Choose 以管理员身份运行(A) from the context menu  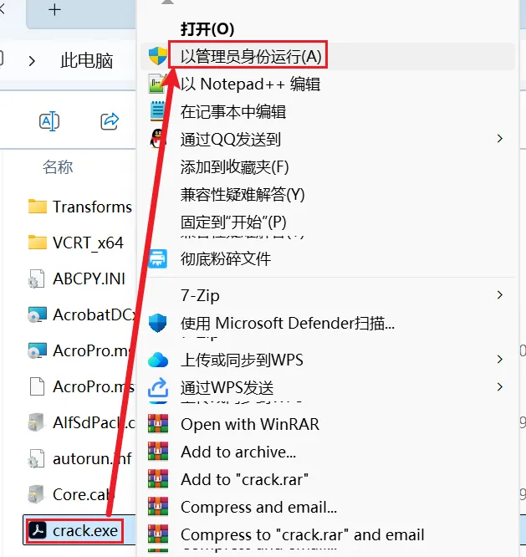click(x=251, y=57)
